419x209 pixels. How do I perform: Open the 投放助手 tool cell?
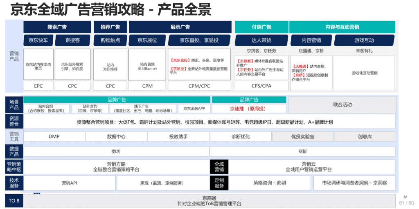pos(178,136)
